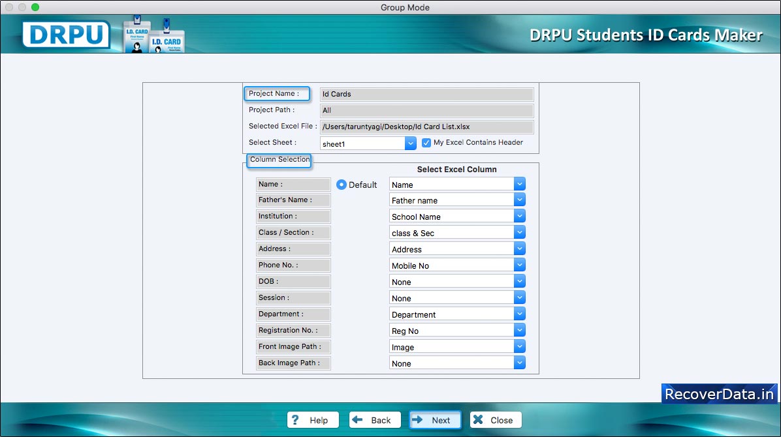Click the Address label box

293,249
